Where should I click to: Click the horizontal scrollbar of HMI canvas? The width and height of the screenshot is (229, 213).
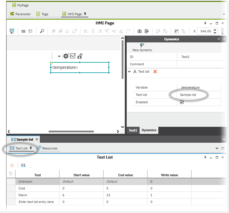tap(71, 132)
